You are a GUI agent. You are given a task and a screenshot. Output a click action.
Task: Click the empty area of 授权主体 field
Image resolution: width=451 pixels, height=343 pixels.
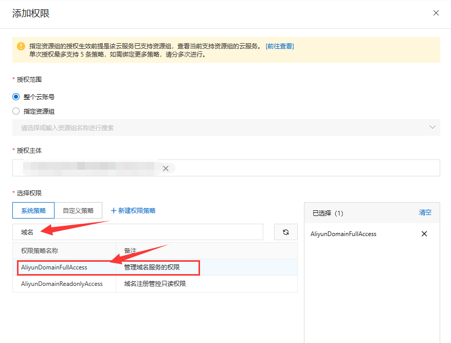309,168
